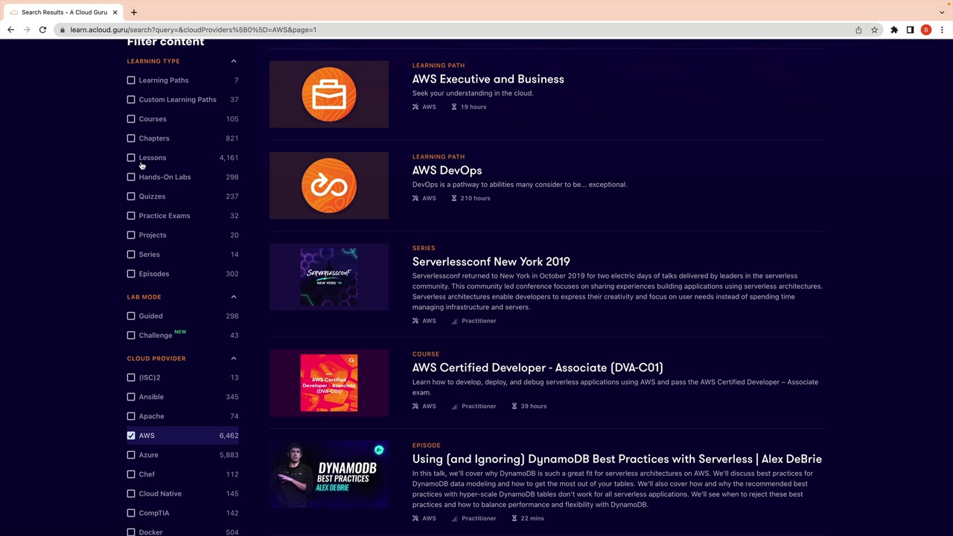953x536 pixels.
Task: Click the hourglass icon beside 19 hours
Action: point(454,107)
